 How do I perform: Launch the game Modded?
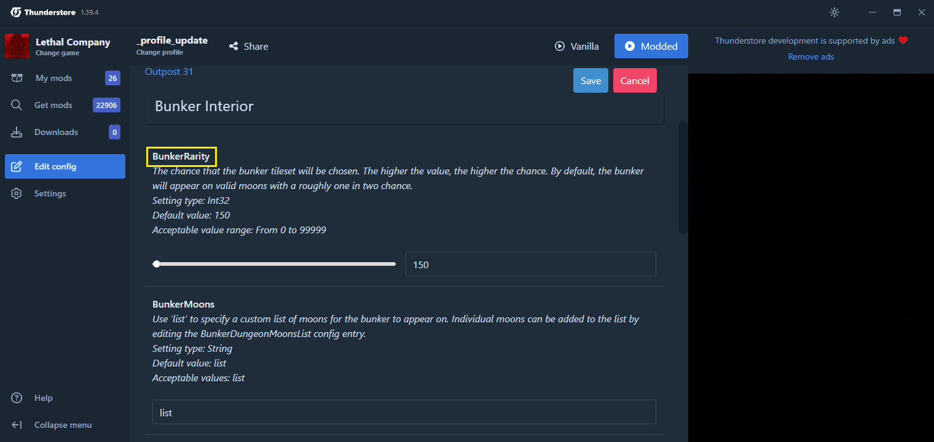click(x=651, y=46)
